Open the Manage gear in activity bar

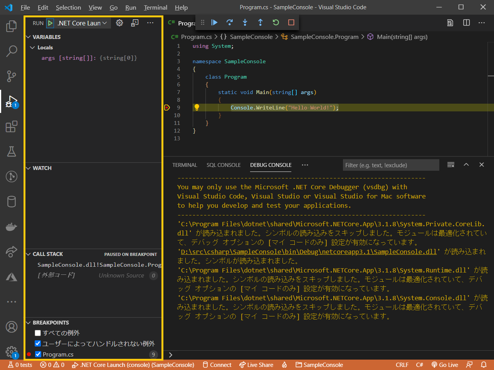point(12,352)
